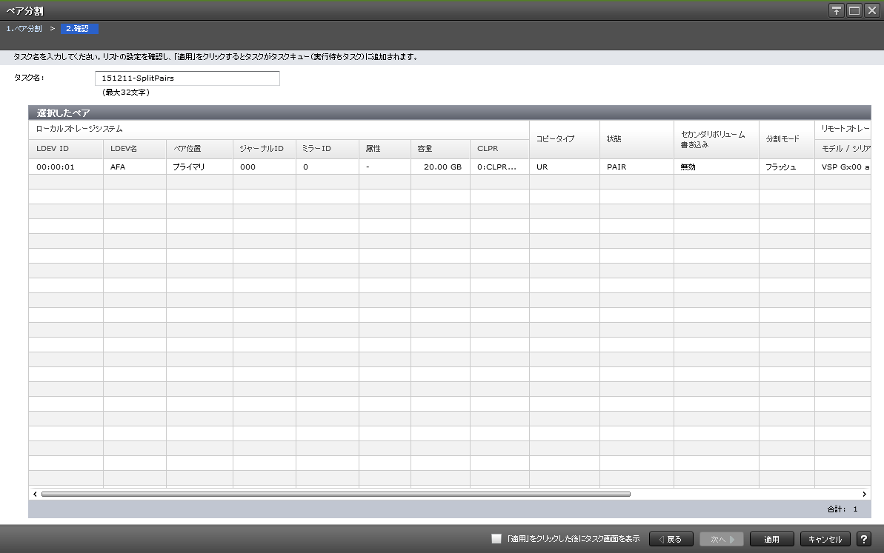Sort by the コピータイプ column header

point(564,139)
